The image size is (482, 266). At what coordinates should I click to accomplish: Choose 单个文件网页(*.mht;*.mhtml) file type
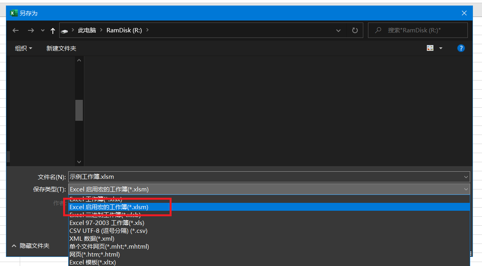pyautogui.click(x=269, y=246)
